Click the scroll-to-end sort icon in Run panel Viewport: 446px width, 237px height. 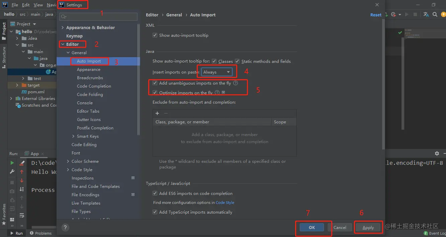pyautogui.click(x=22, y=189)
